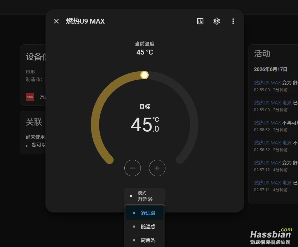Click the 45.0 target temperature value
Image resolution: width=298 pixels, height=247 pixels.
pos(145,124)
